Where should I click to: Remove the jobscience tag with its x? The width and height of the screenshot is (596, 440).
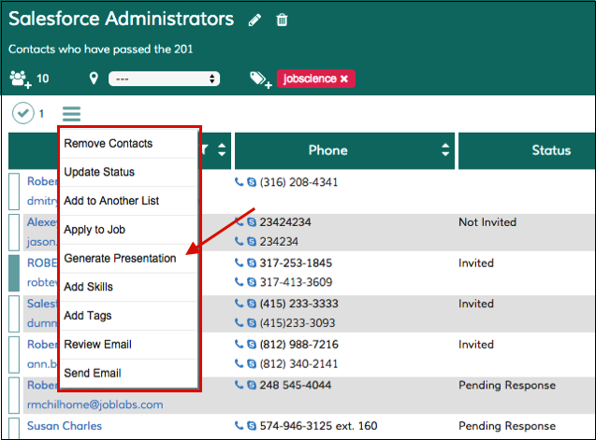point(343,78)
